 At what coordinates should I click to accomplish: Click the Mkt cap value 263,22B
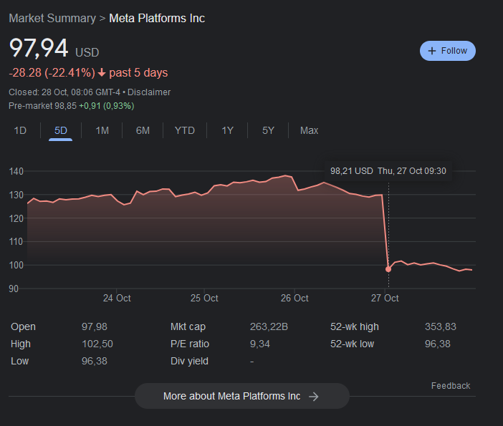click(269, 326)
